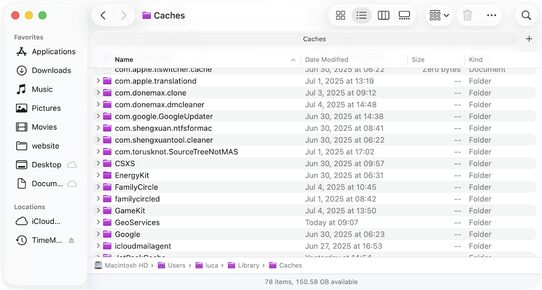542x290 pixels.
Task: Switch to icon grid view
Action: [340, 15]
